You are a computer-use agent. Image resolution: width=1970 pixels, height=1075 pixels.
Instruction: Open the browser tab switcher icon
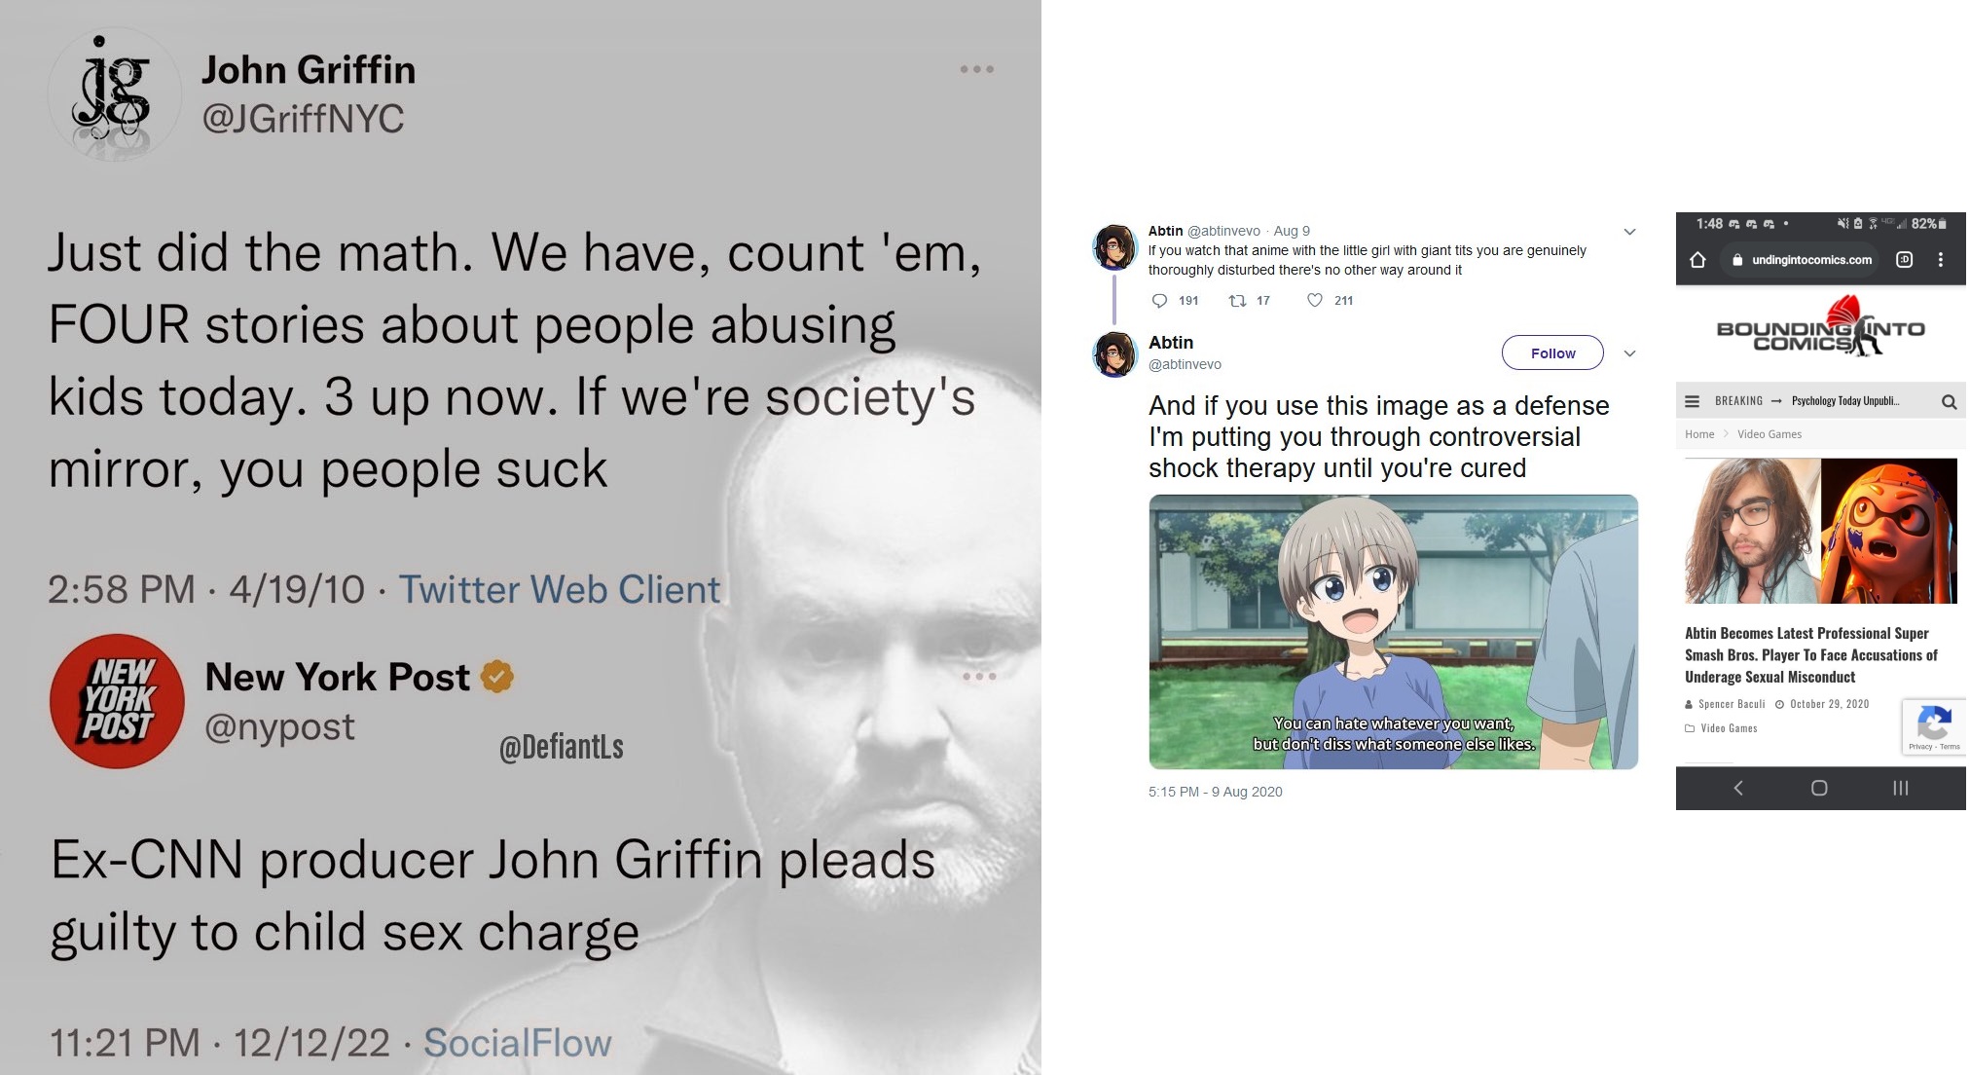tap(1905, 260)
